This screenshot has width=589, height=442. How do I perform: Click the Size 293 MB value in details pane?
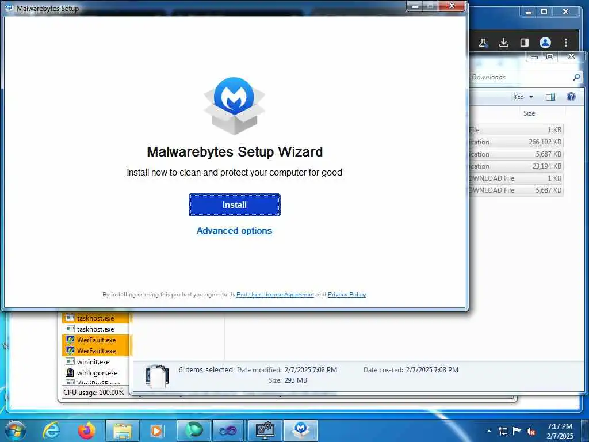point(296,380)
